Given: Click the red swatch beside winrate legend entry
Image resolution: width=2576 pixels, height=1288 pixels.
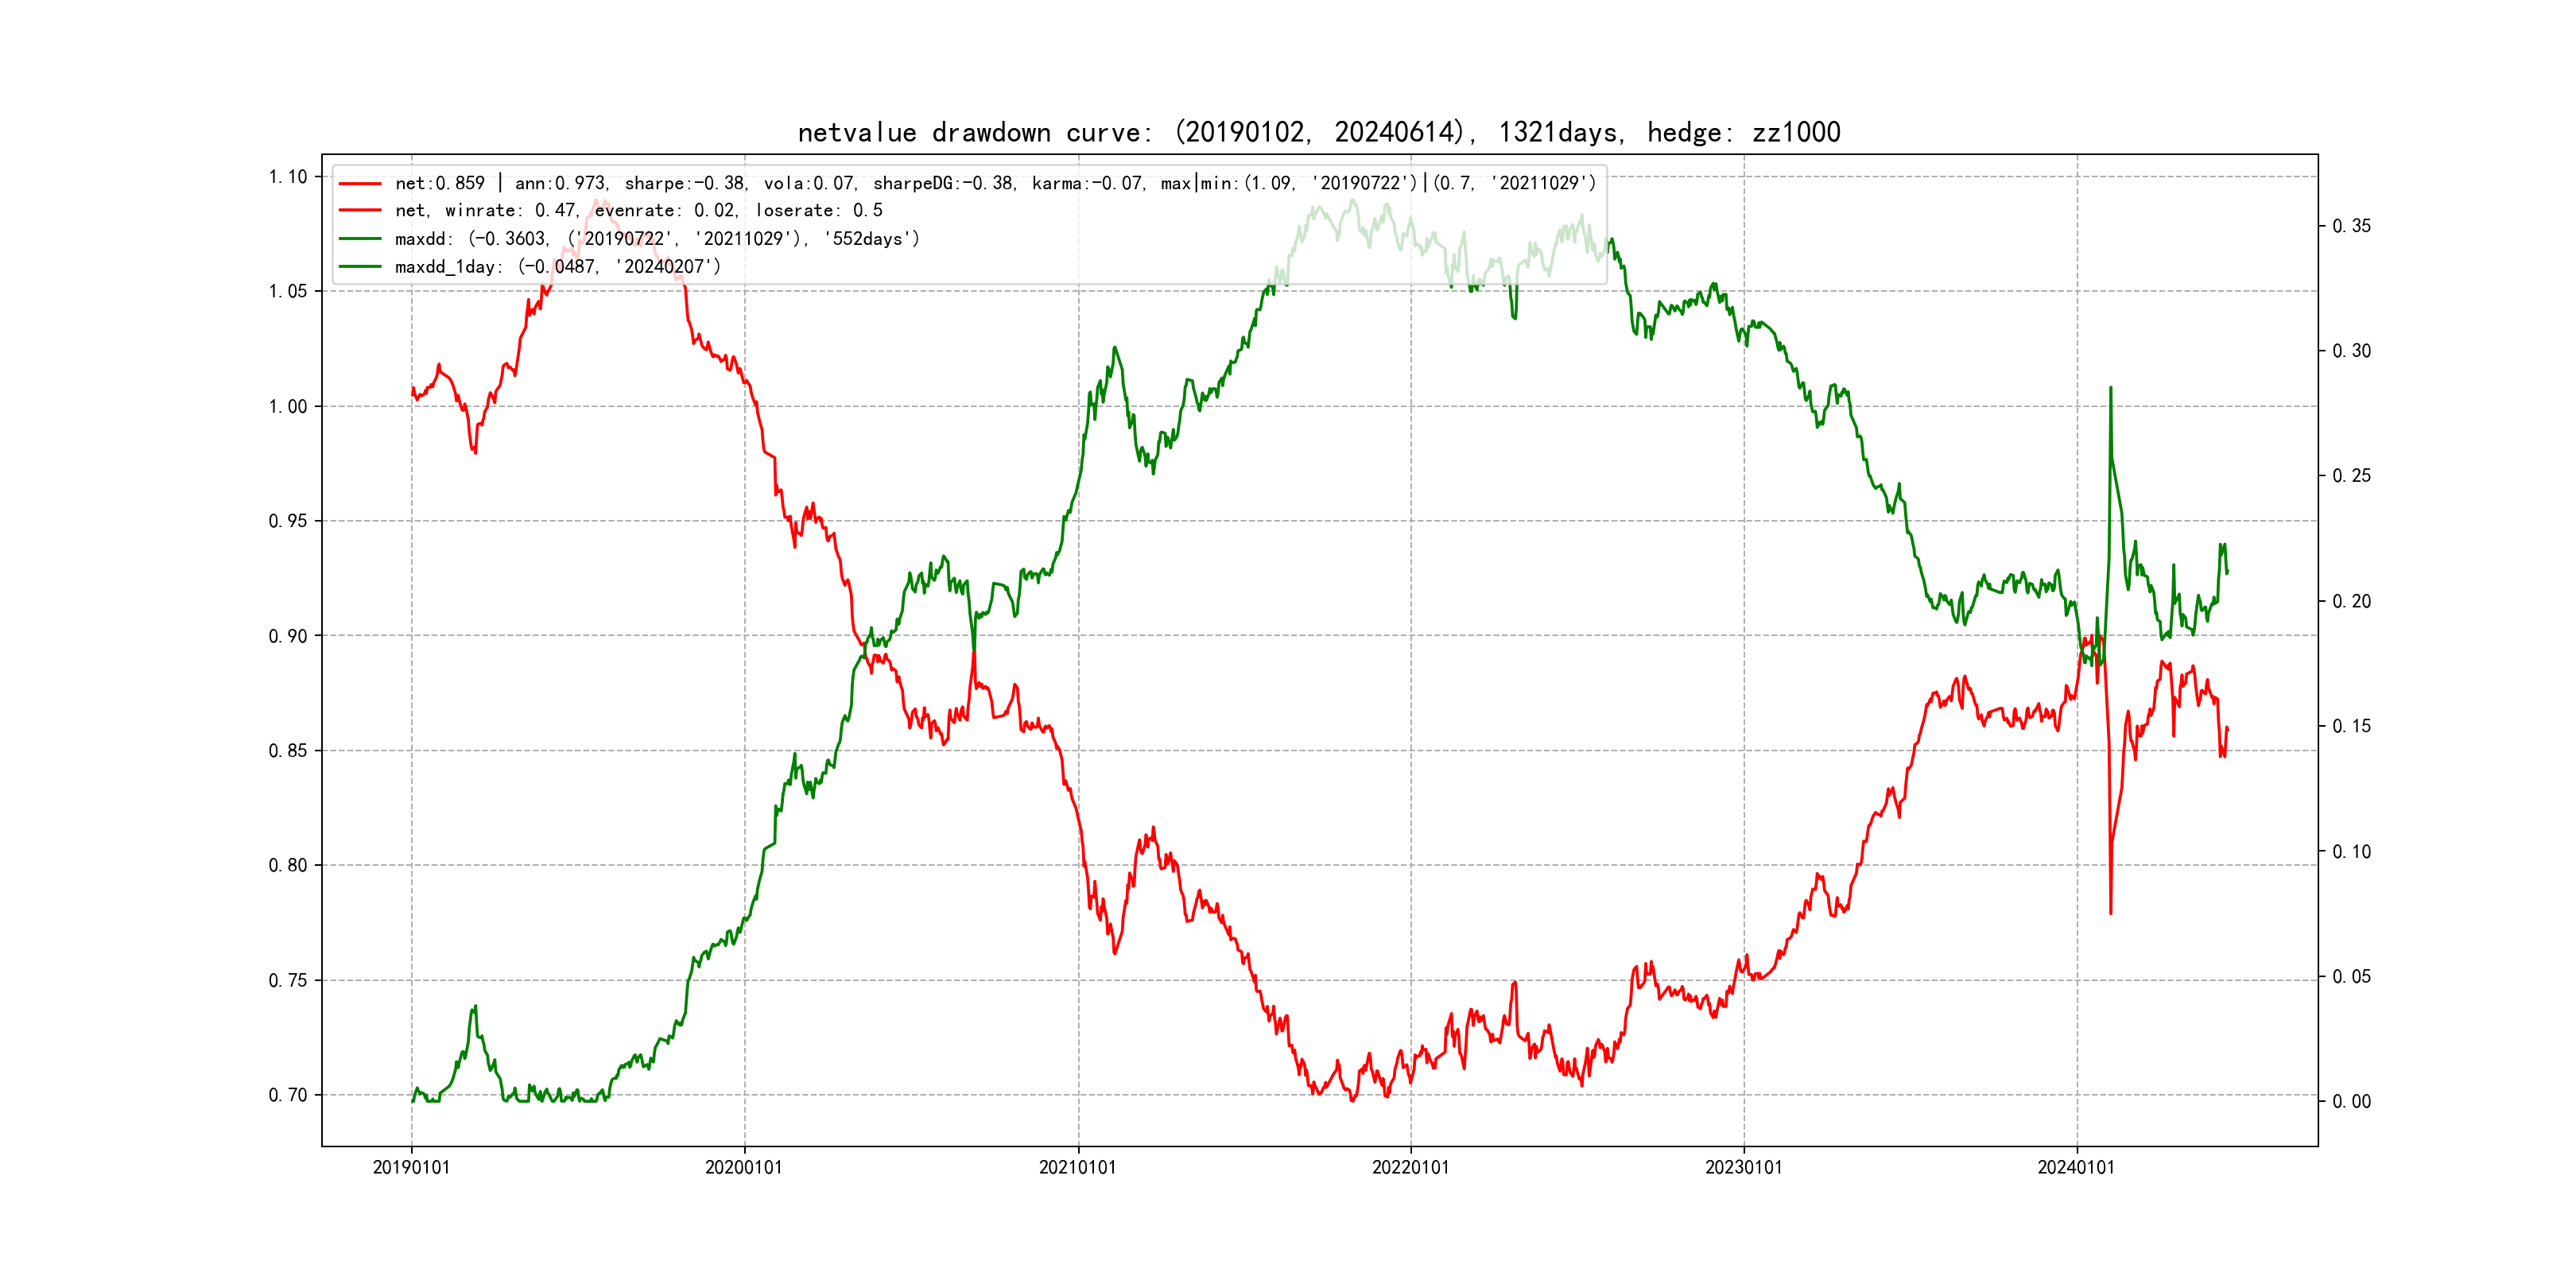Looking at the screenshot, I should [360, 211].
